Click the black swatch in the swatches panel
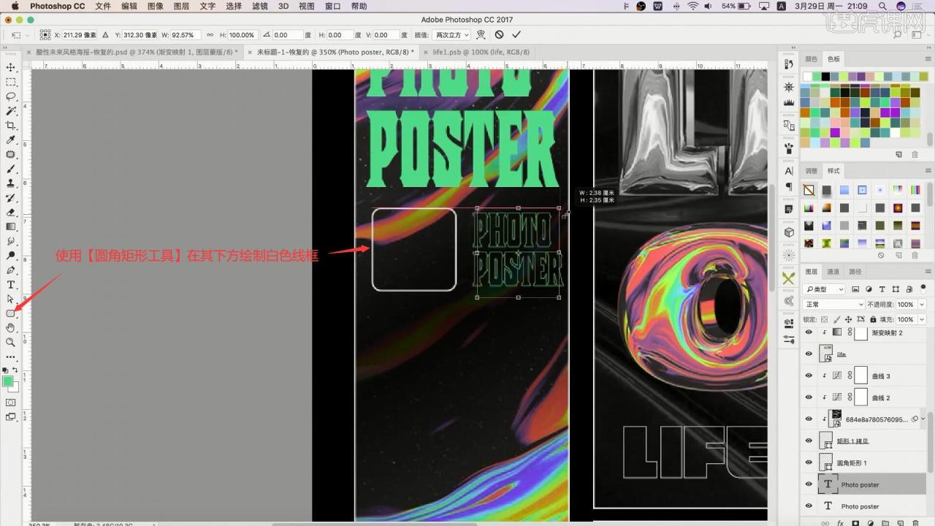 (x=825, y=76)
